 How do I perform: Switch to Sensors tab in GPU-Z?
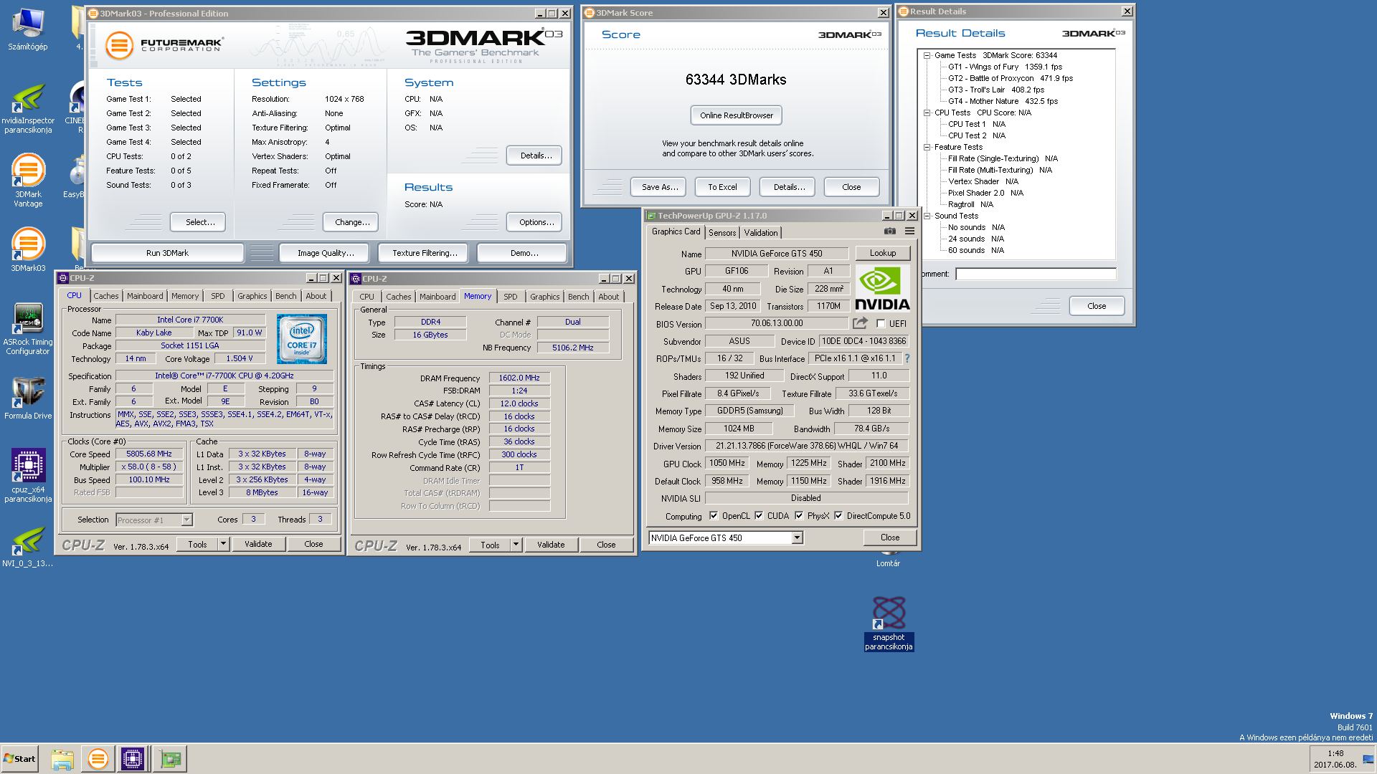pos(722,233)
